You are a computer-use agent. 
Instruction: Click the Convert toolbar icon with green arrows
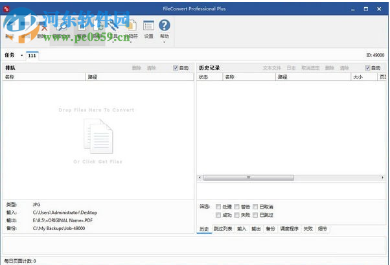point(98,26)
